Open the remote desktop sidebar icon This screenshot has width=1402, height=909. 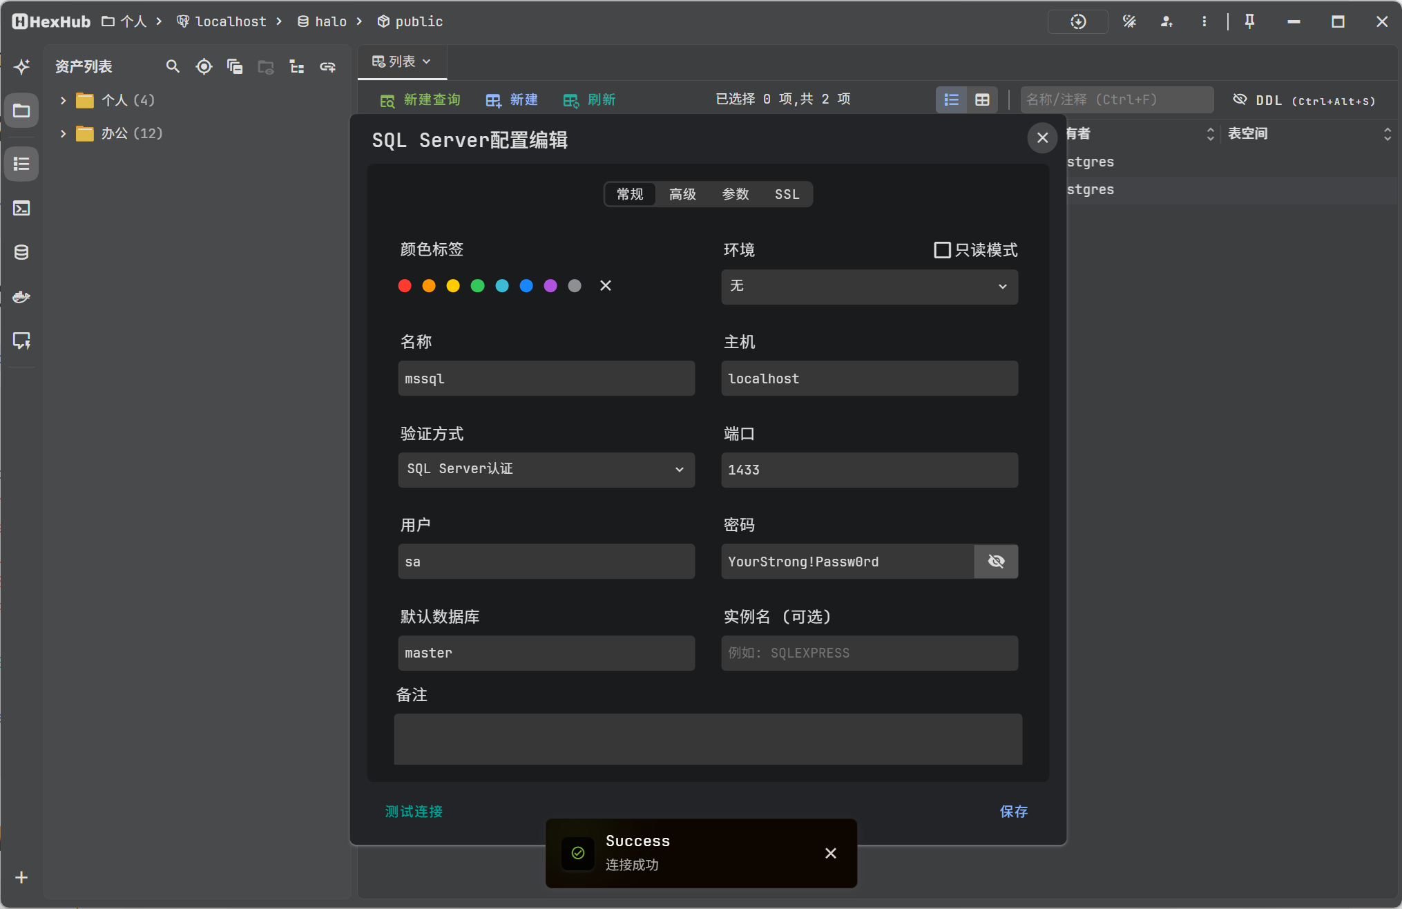coord(21,341)
